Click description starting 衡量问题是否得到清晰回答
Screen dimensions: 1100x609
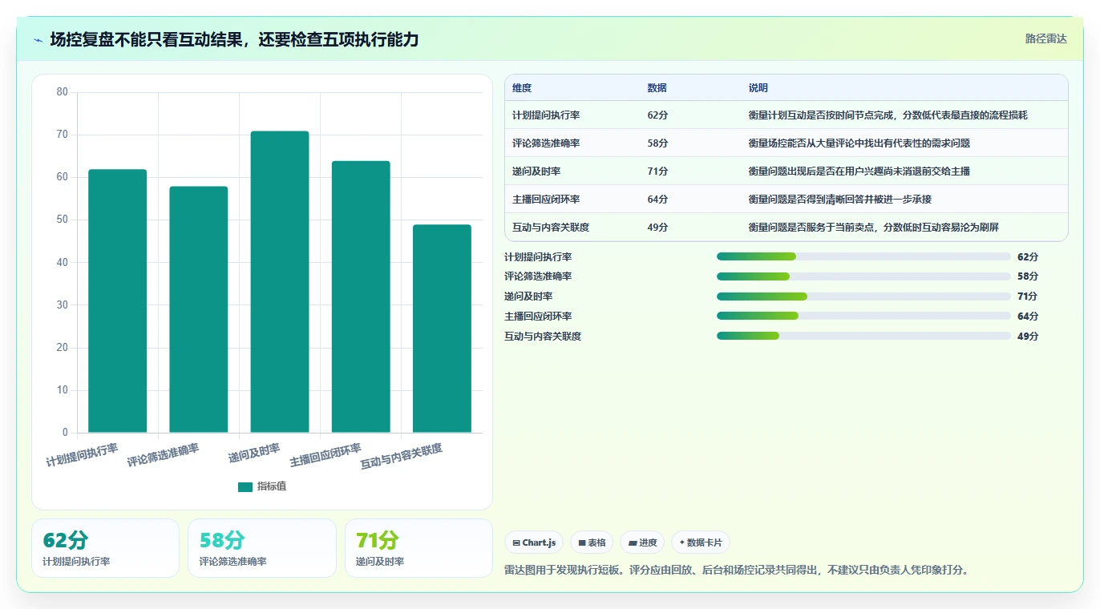point(839,200)
